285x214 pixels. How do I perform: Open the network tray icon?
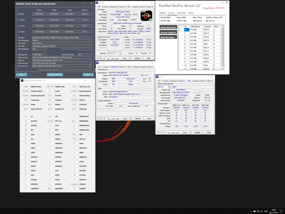coord(258,211)
